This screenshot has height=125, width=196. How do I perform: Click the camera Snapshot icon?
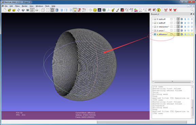click(28, 10)
